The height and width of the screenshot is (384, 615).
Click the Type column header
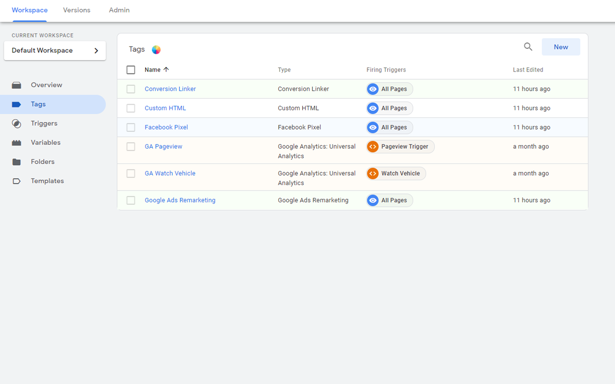[x=284, y=70]
